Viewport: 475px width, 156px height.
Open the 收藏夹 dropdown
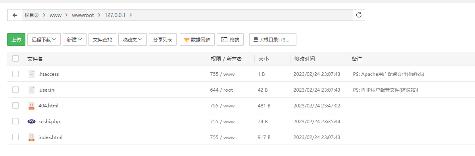[133, 39]
